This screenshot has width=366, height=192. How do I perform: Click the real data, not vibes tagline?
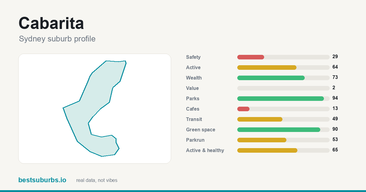(x=97, y=180)
